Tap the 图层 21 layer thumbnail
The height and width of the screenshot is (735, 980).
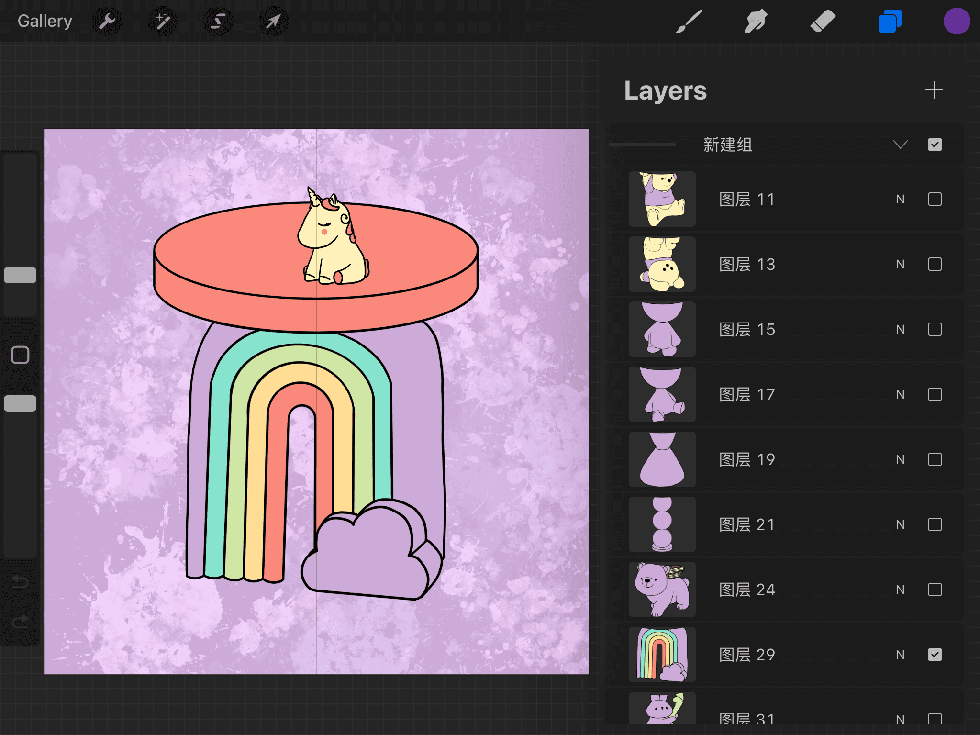point(662,524)
